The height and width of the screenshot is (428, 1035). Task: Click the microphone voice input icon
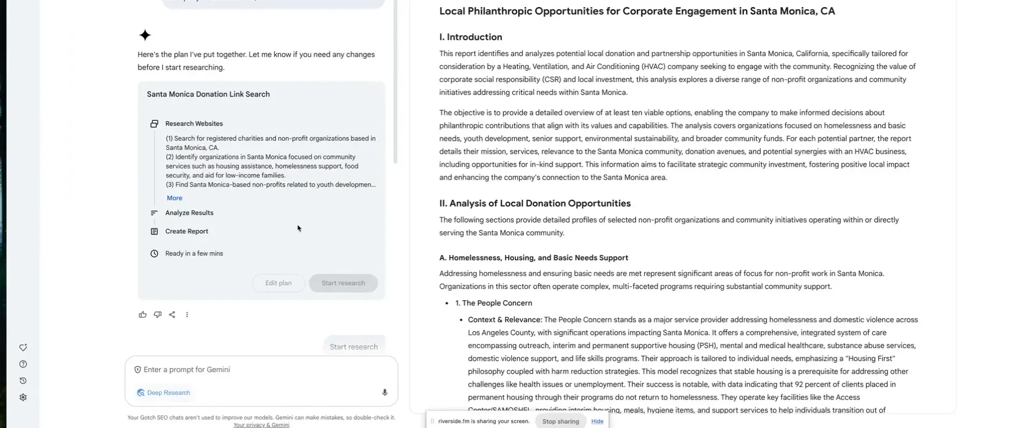(384, 392)
